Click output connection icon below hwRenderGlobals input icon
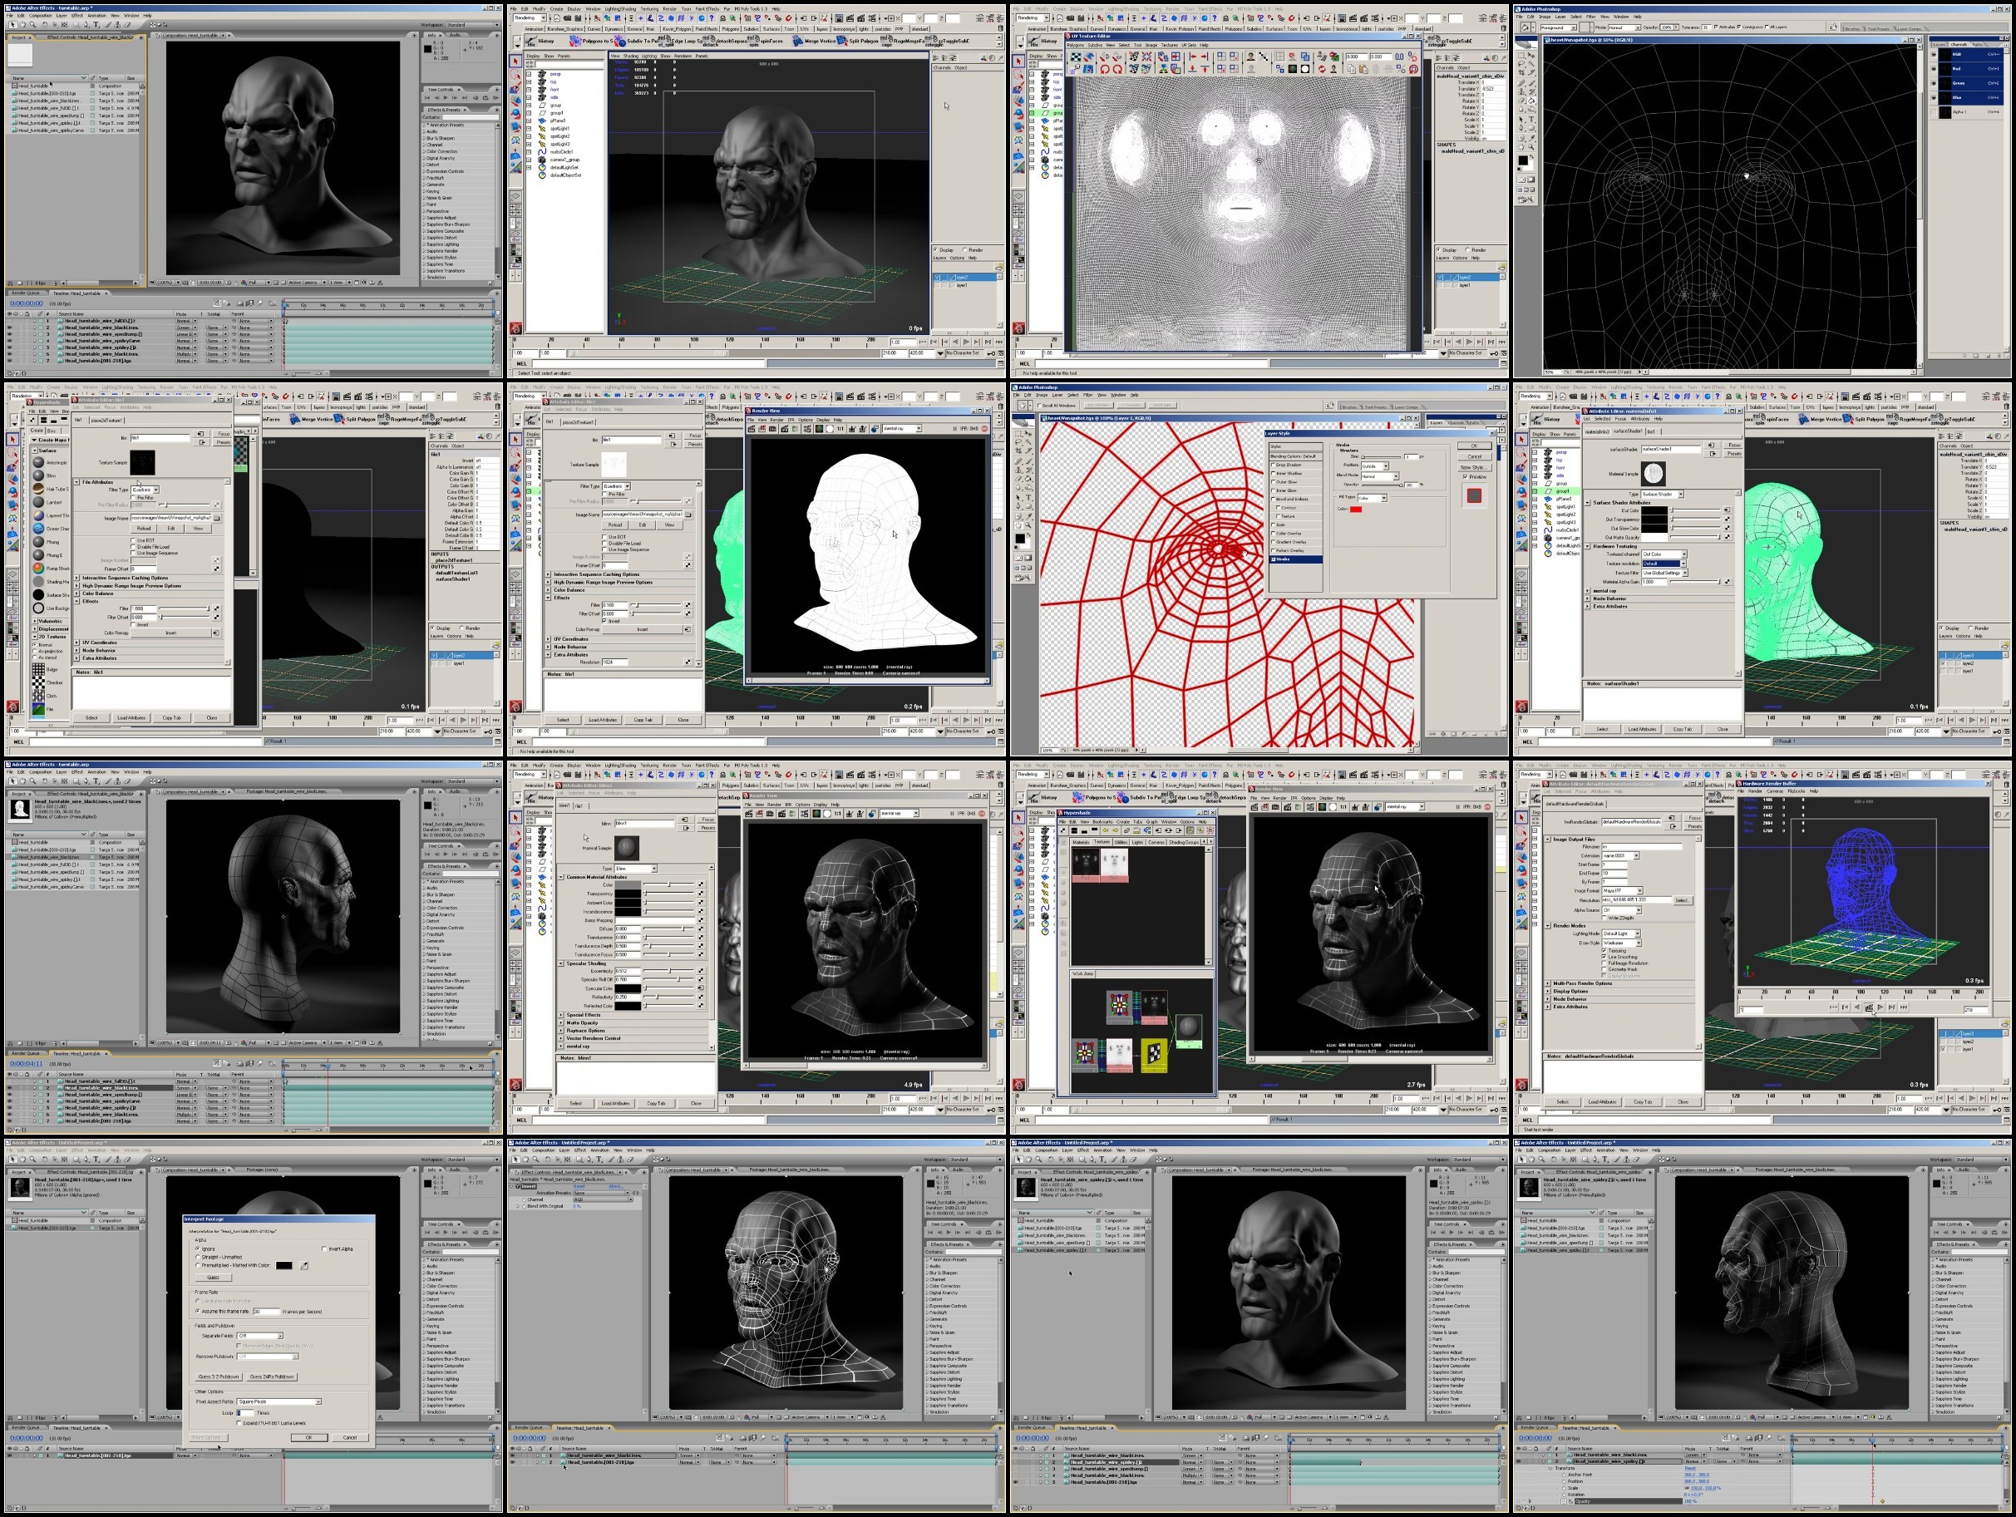 click(1673, 827)
